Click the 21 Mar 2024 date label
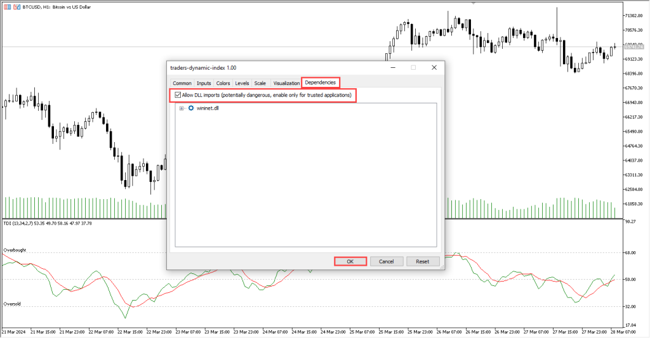 point(13,332)
